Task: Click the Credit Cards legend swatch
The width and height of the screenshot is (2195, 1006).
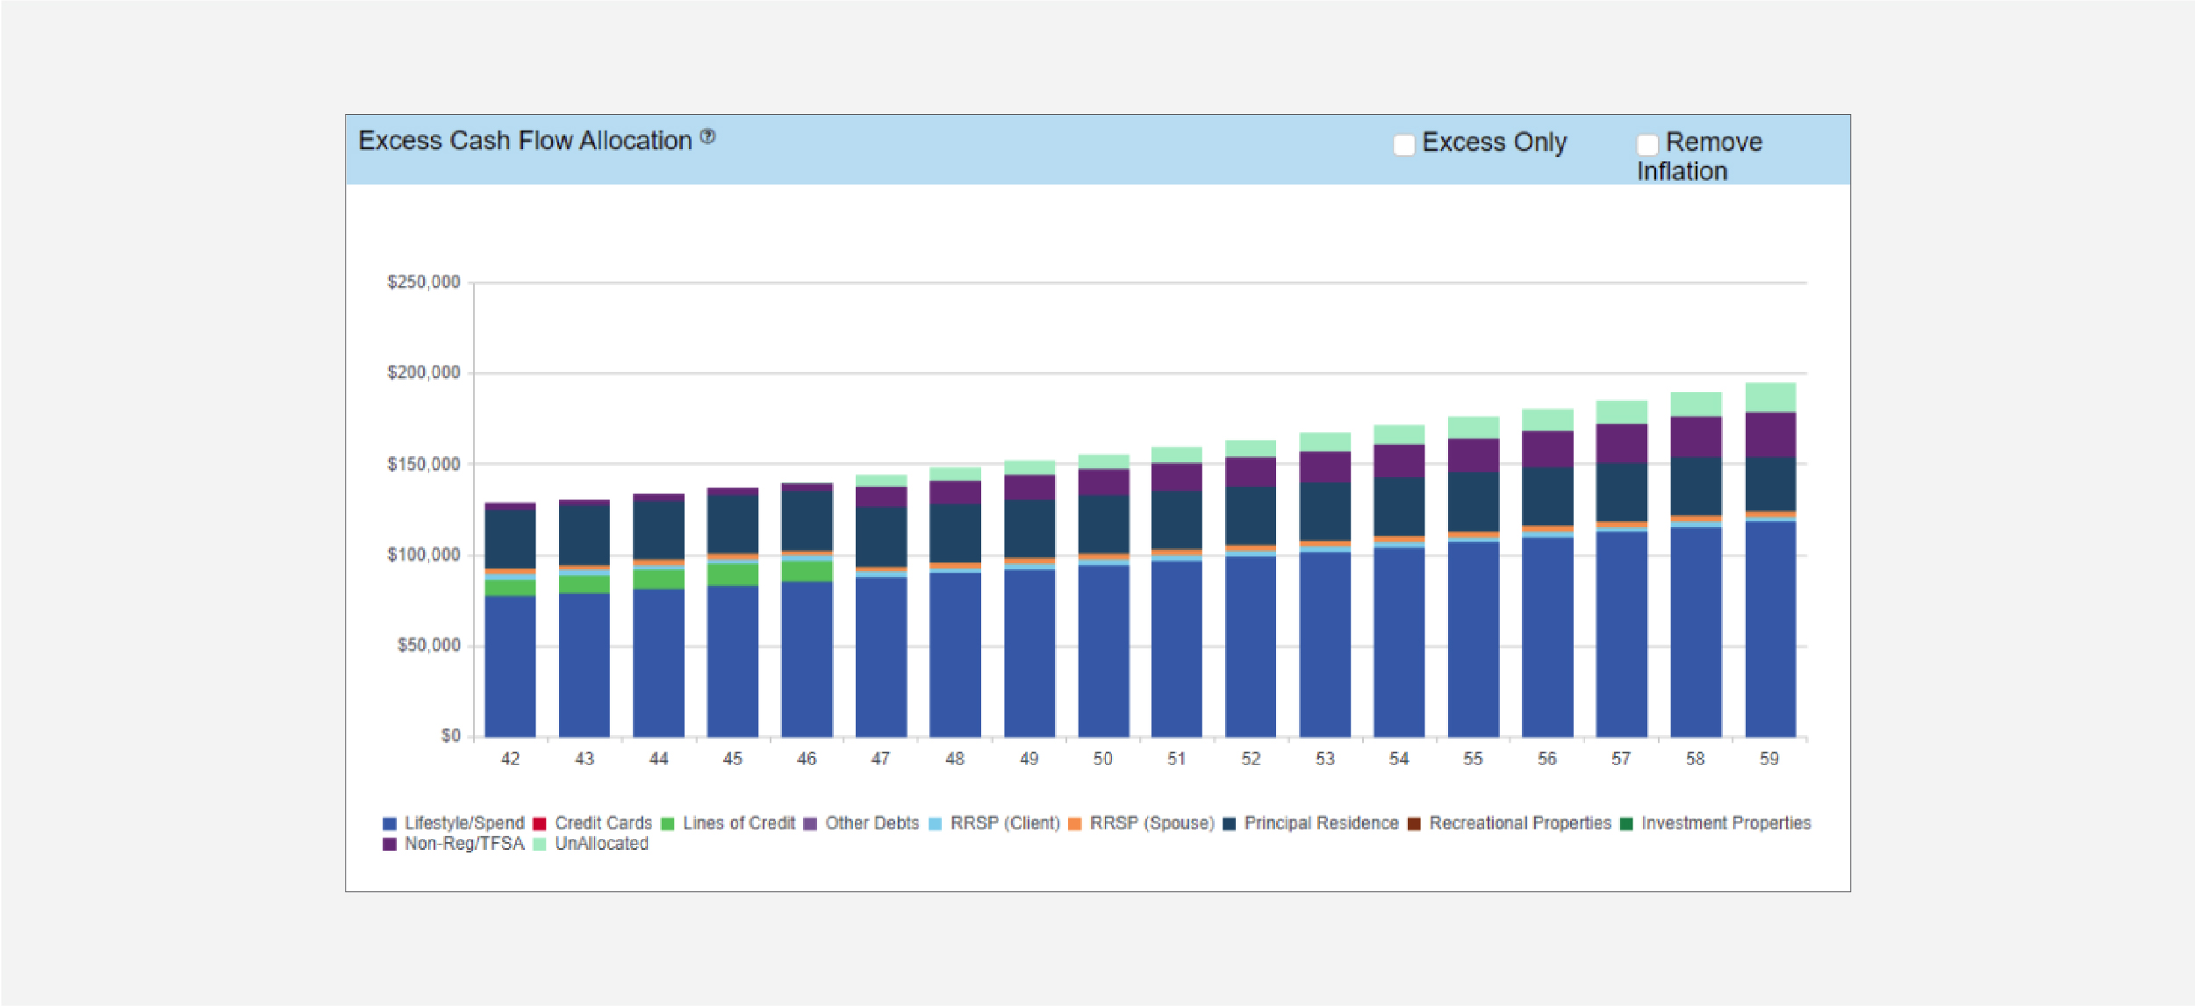Action: click(x=540, y=824)
